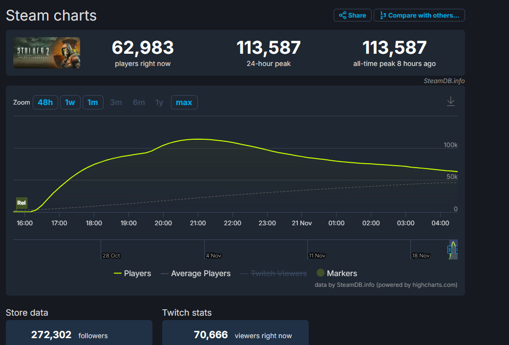
Task: Click the left navigator range handle
Action: [x=449, y=250]
